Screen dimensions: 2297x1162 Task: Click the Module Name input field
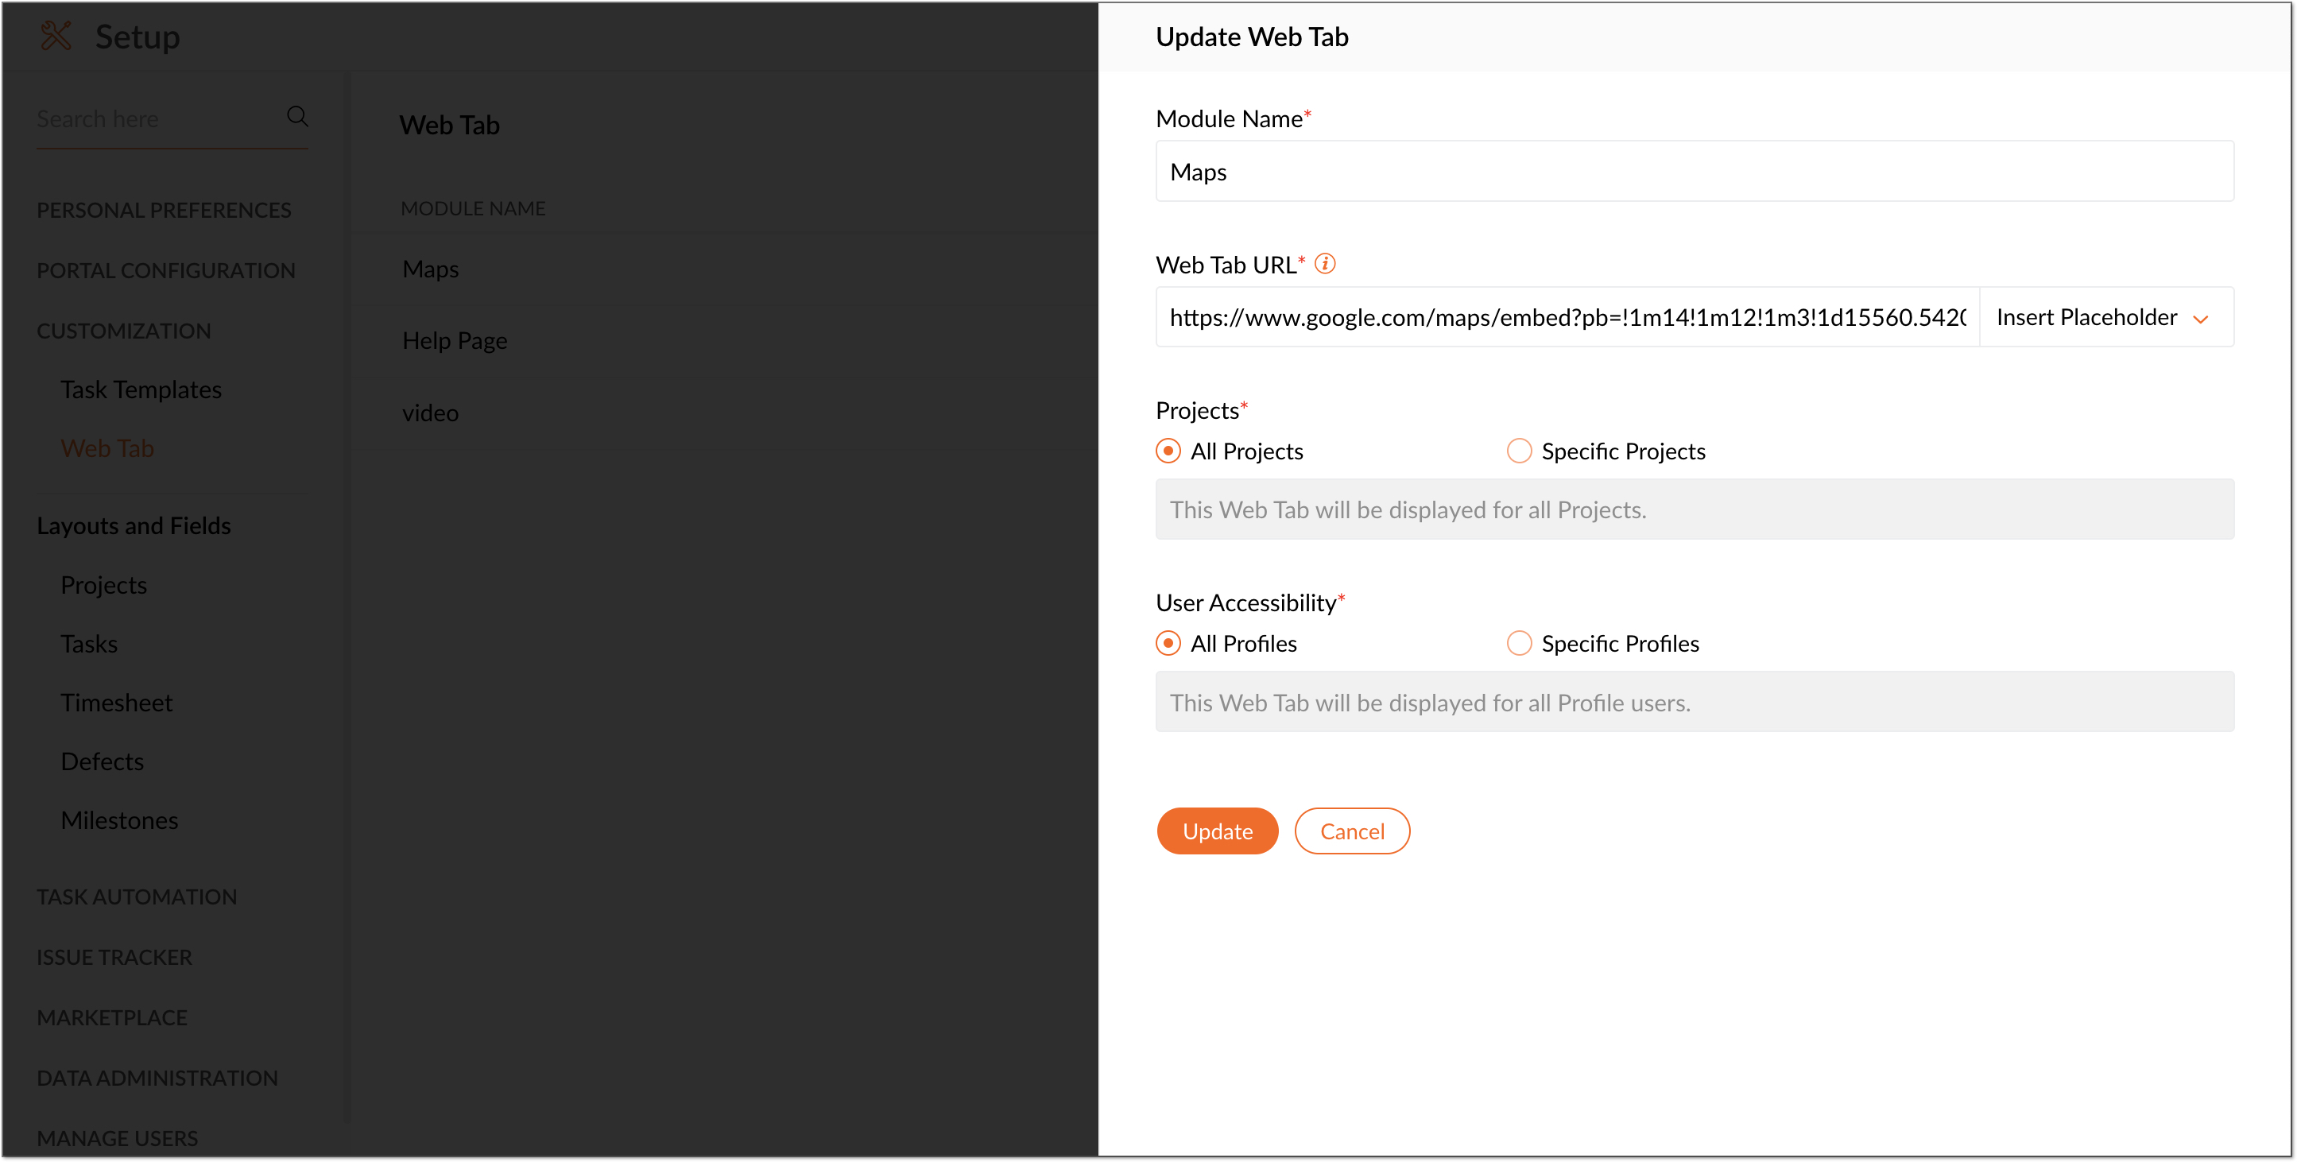coord(1695,171)
